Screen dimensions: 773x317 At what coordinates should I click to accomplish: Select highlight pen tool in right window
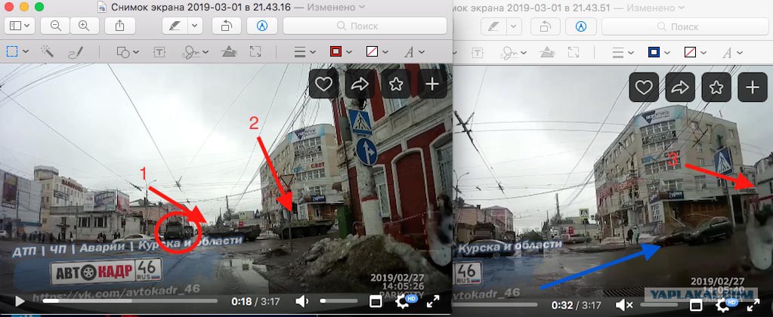(494, 26)
